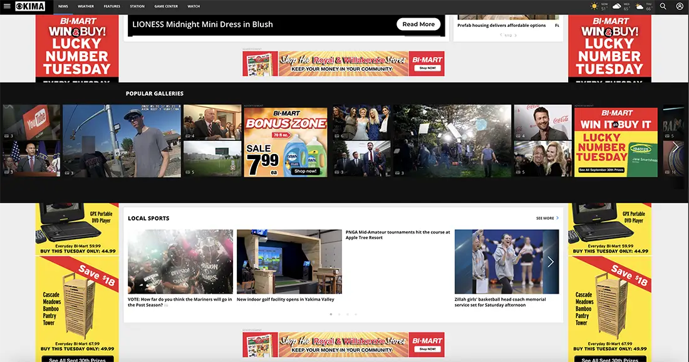Open PNGA Mid-Amateur tournaments headline

398,235
